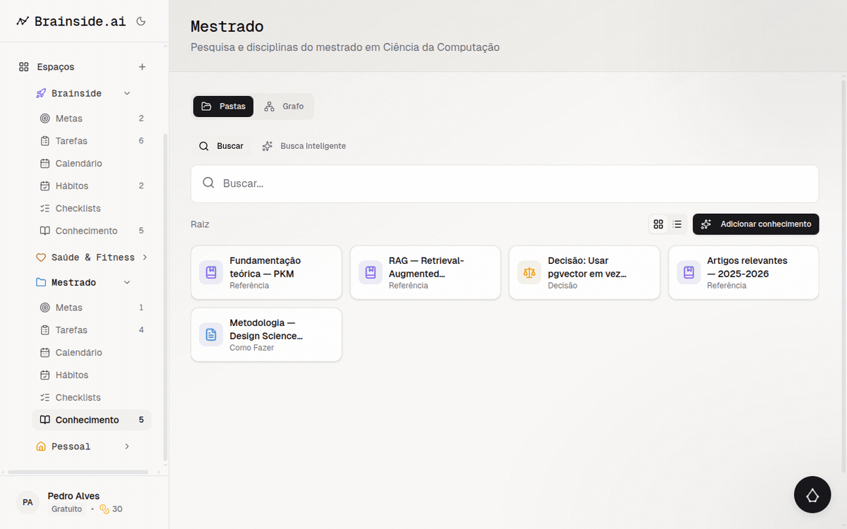Switch to grid view layout
847x529 pixels.
point(659,224)
